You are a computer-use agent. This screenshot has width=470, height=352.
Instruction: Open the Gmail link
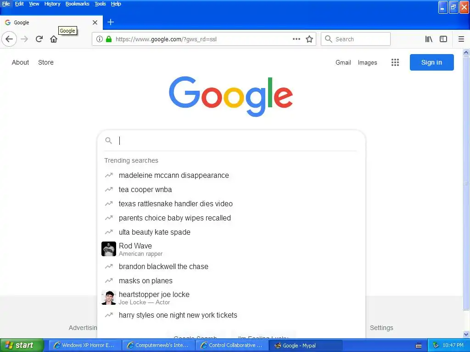343,62
